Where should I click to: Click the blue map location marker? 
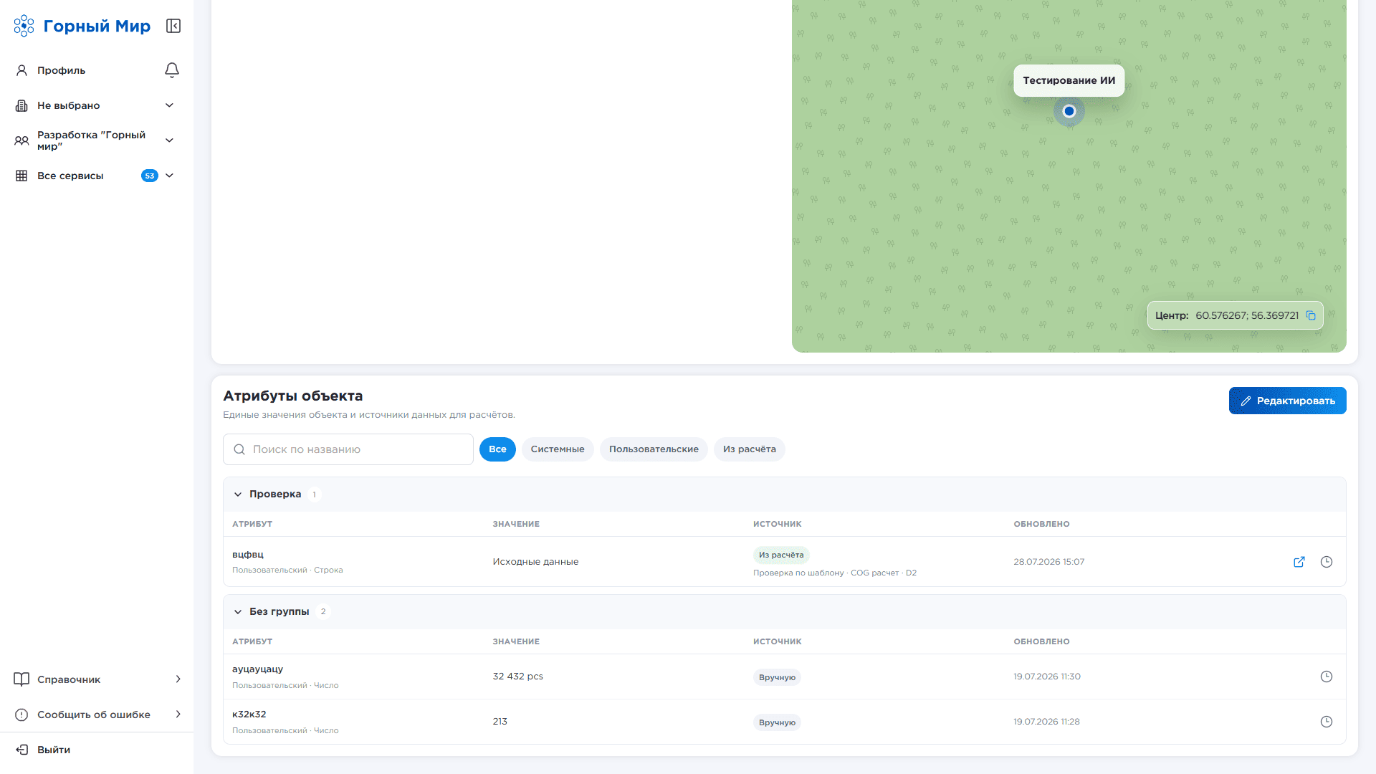tap(1069, 111)
